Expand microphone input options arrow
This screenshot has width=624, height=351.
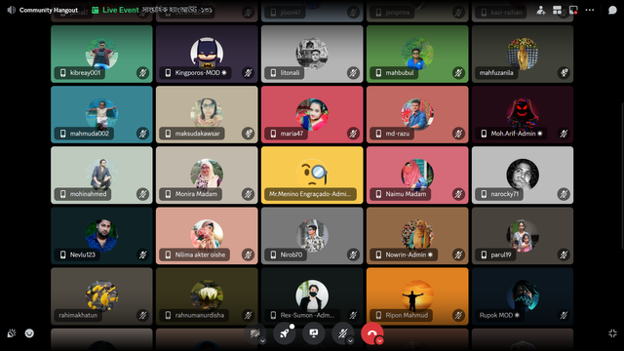point(350,341)
